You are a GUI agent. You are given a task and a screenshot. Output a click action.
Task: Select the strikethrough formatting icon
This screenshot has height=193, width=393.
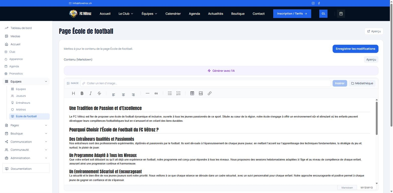(99, 93)
